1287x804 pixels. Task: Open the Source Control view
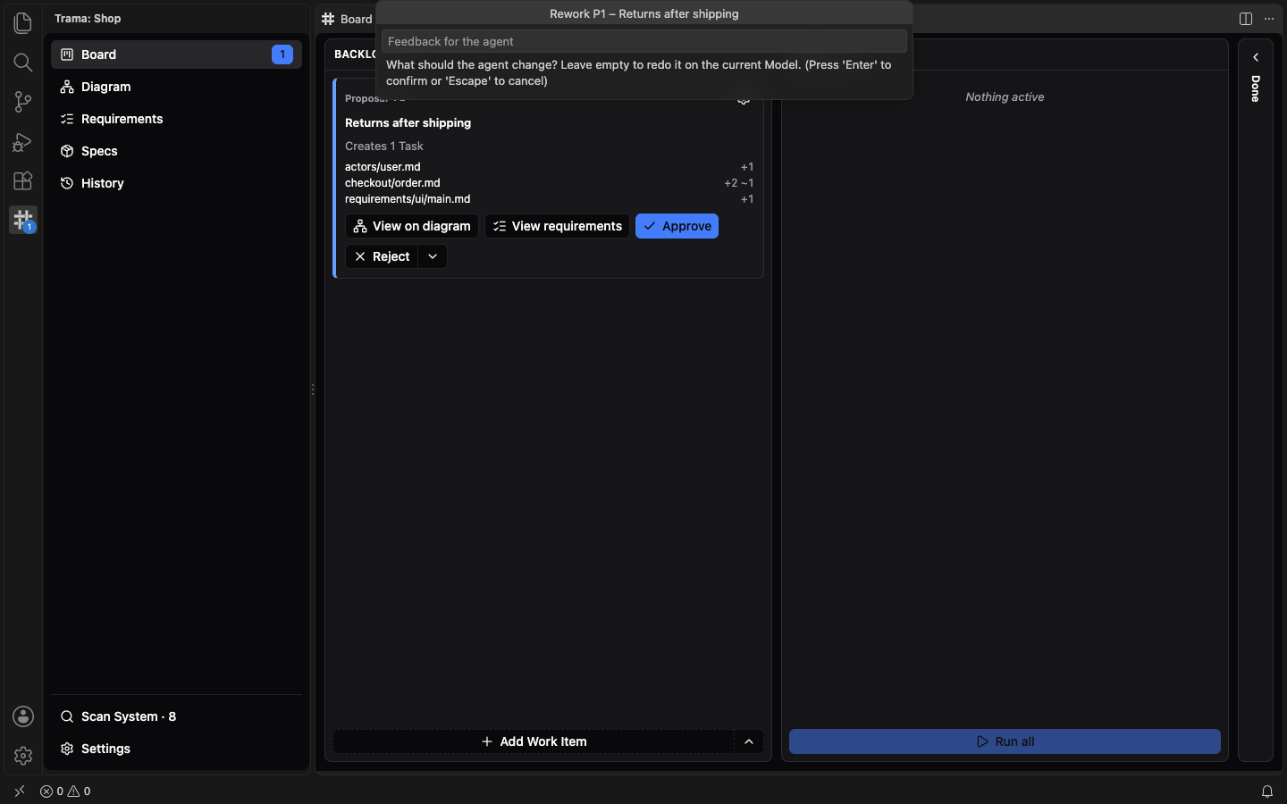click(x=23, y=102)
